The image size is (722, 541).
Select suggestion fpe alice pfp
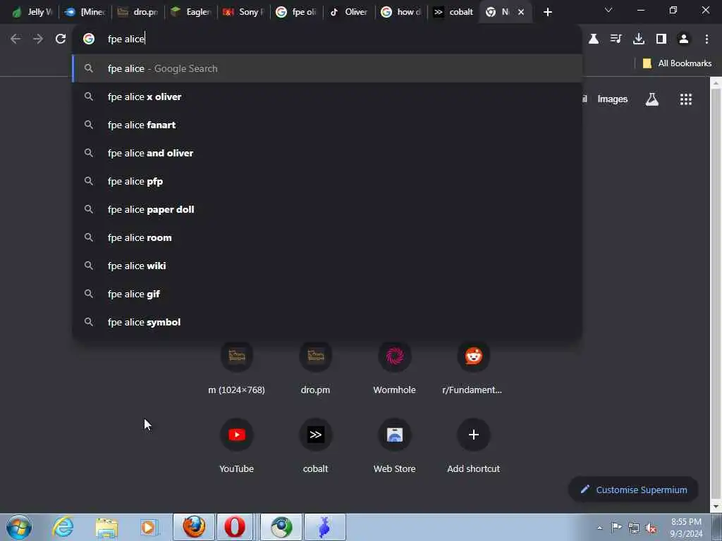pyautogui.click(x=327, y=181)
